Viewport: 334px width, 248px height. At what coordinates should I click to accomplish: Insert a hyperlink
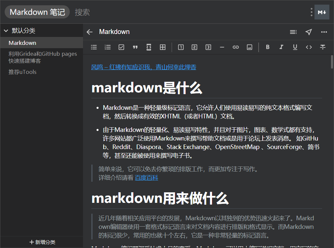[235, 47]
